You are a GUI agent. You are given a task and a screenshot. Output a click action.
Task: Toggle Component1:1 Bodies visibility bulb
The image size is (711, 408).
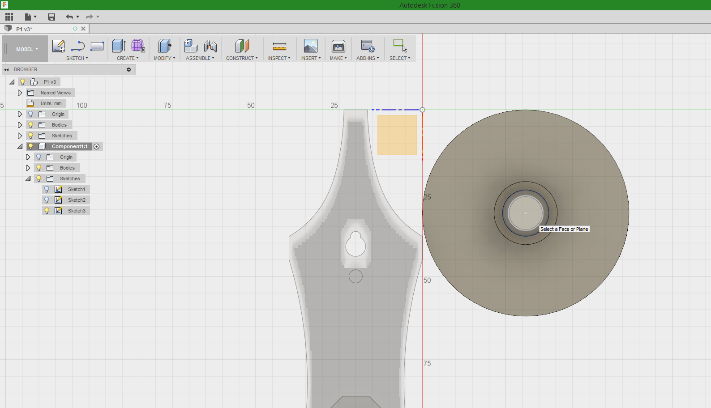[39, 168]
